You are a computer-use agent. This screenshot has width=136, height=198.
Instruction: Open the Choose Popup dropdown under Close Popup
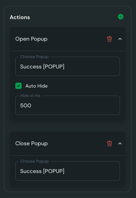68,171
